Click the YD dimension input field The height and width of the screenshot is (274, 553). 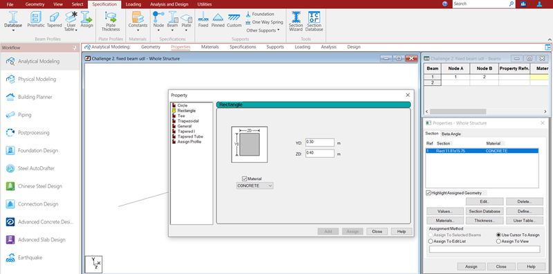click(320, 143)
